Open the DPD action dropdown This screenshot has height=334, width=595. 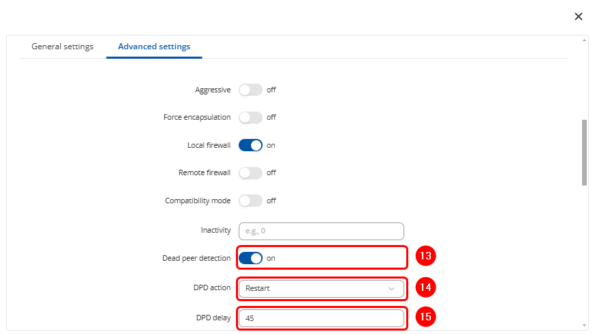tap(321, 288)
